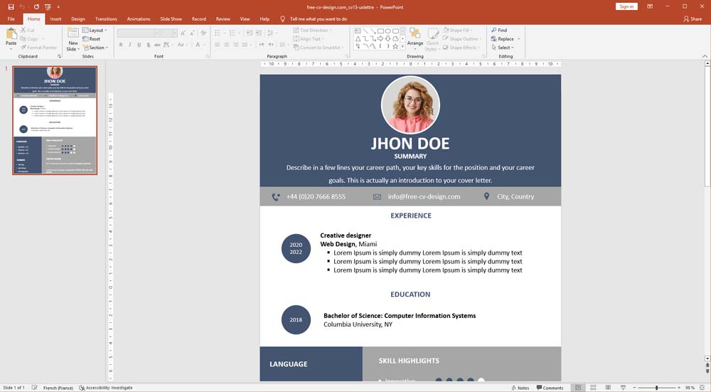The image size is (711, 392).
Task: Click the zoom slider in status bar
Action: click(x=656, y=388)
